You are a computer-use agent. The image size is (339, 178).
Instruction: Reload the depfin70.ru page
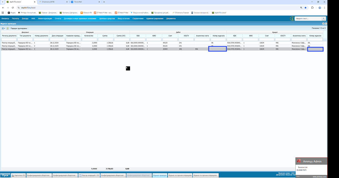[13, 8]
